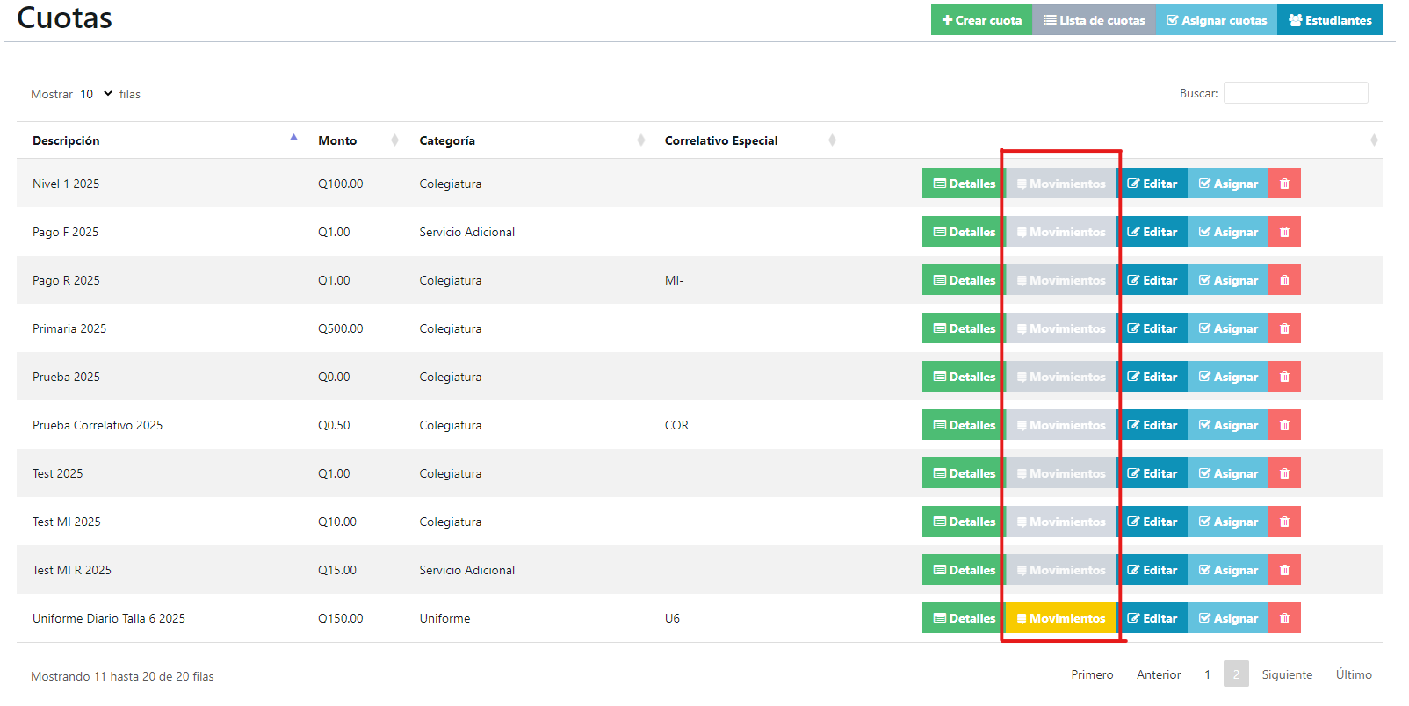View Detalles of Primaria 2025
Screen dimensions: 1409x706
click(x=964, y=328)
